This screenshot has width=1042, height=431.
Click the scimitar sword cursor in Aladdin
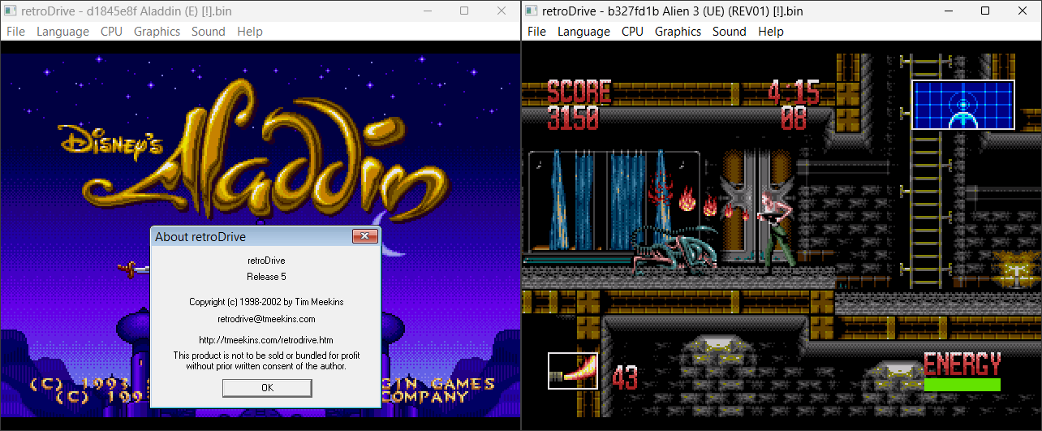tap(134, 269)
